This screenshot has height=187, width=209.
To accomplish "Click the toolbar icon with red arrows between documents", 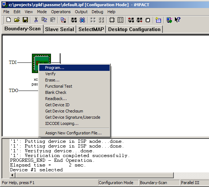I will click(x=63, y=20).
